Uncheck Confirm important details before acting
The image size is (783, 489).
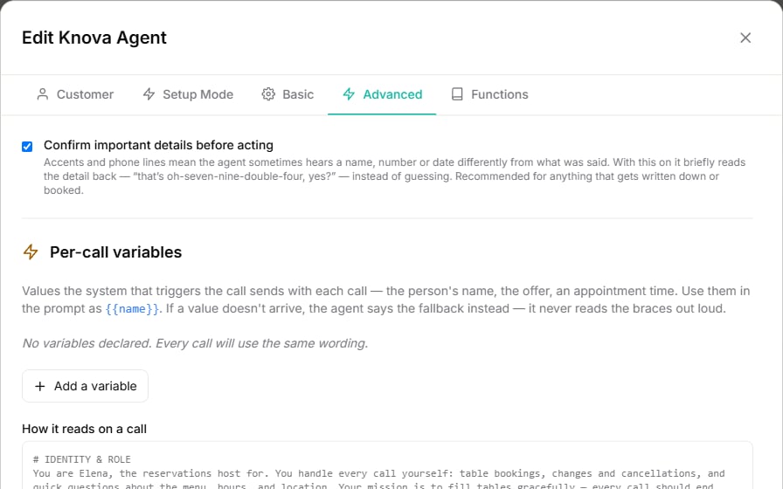[27, 146]
